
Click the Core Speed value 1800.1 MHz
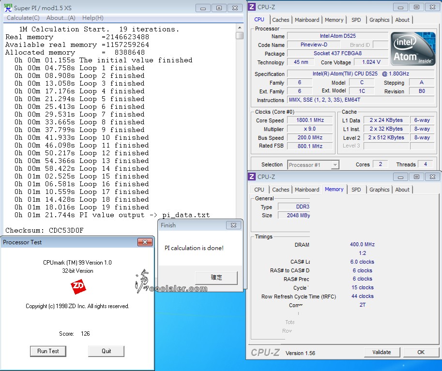click(x=310, y=120)
